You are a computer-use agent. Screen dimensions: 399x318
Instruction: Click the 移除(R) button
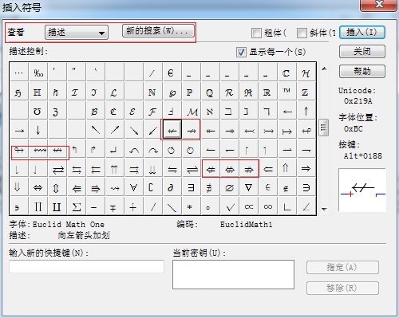pyautogui.click(x=342, y=288)
